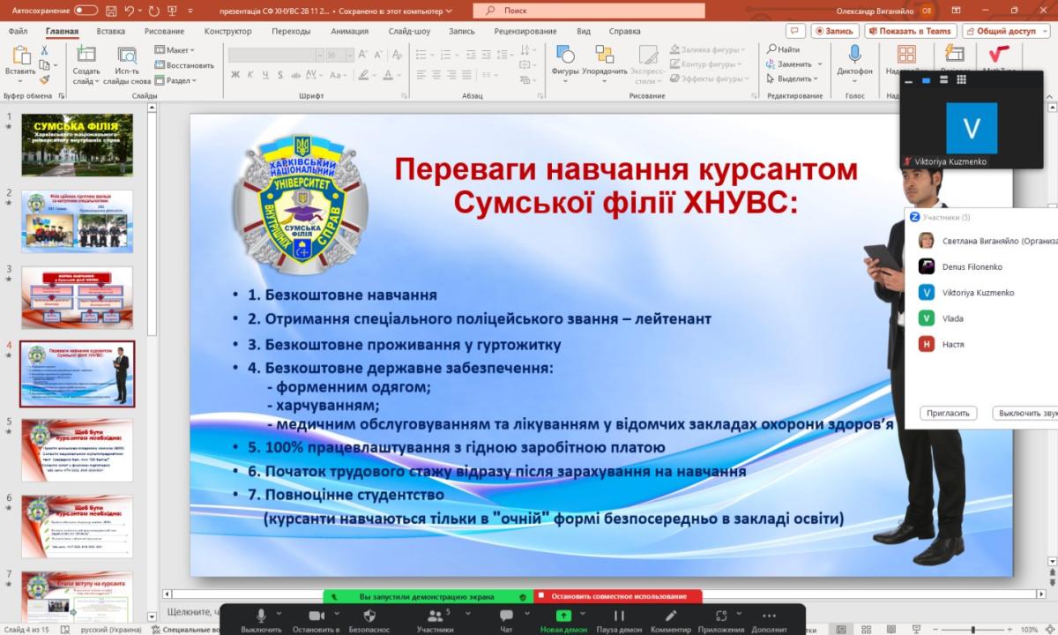The width and height of the screenshot is (1058, 635).
Task: Click the Безопаснос shield icon
Action: pyautogui.click(x=369, y=616)
